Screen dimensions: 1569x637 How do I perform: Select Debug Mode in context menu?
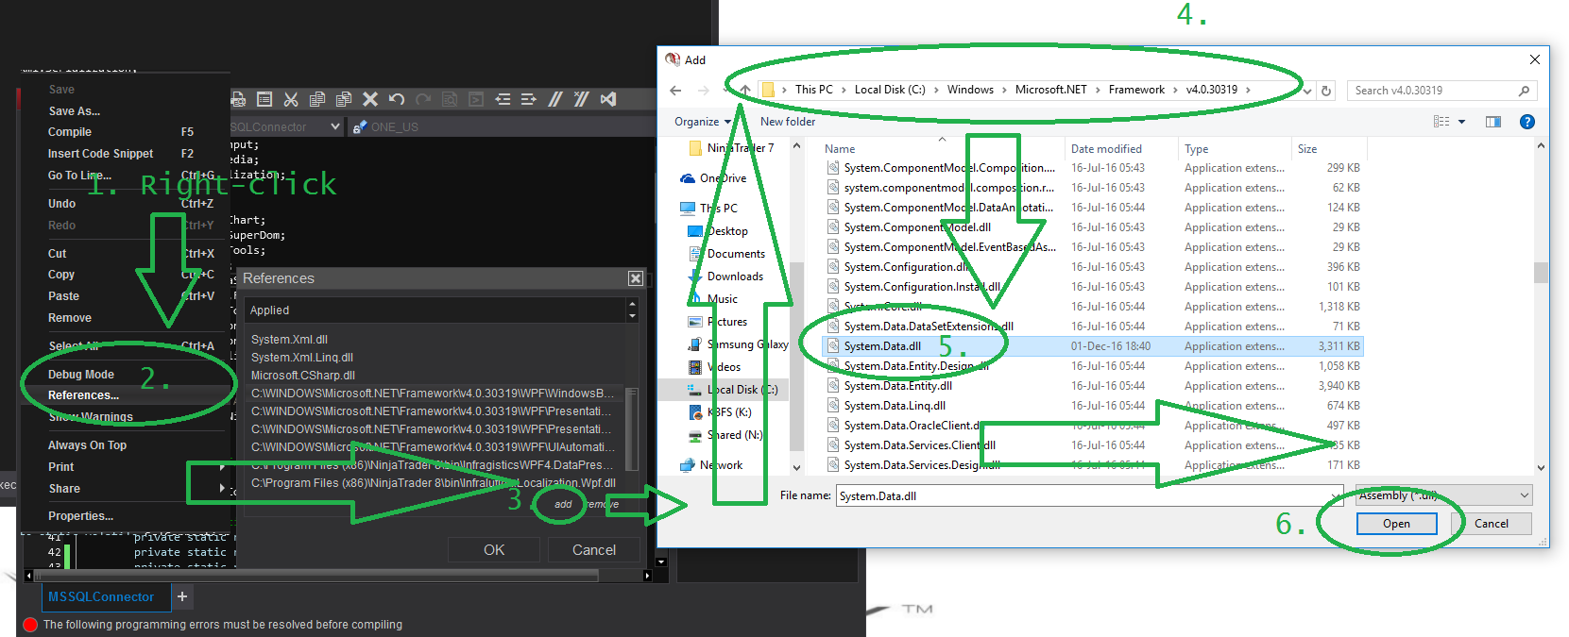81,375
